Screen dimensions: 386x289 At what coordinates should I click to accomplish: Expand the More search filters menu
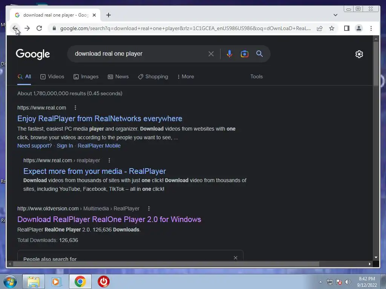point(185,77)
